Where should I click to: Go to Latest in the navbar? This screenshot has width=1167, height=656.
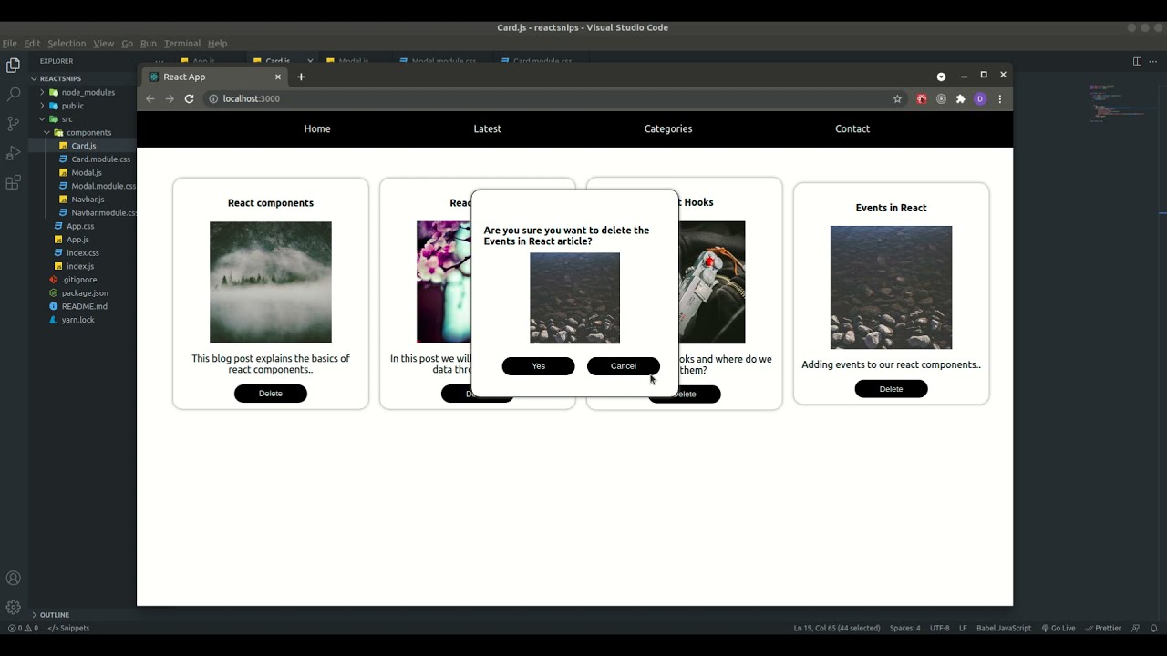coord(488,128)
